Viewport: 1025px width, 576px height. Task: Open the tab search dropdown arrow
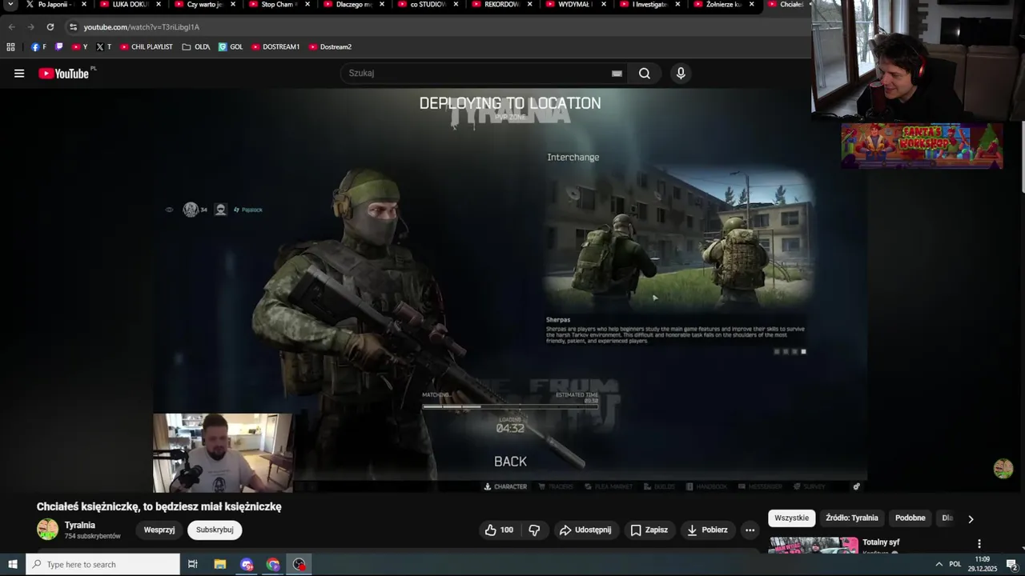(x=10, y=4)
